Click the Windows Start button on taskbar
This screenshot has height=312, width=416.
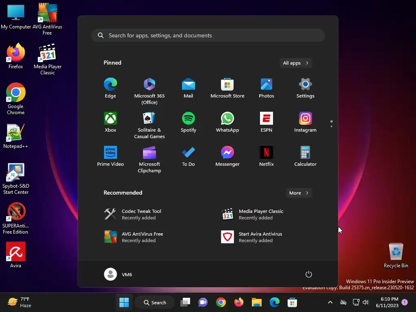click(x=124, y=302)
